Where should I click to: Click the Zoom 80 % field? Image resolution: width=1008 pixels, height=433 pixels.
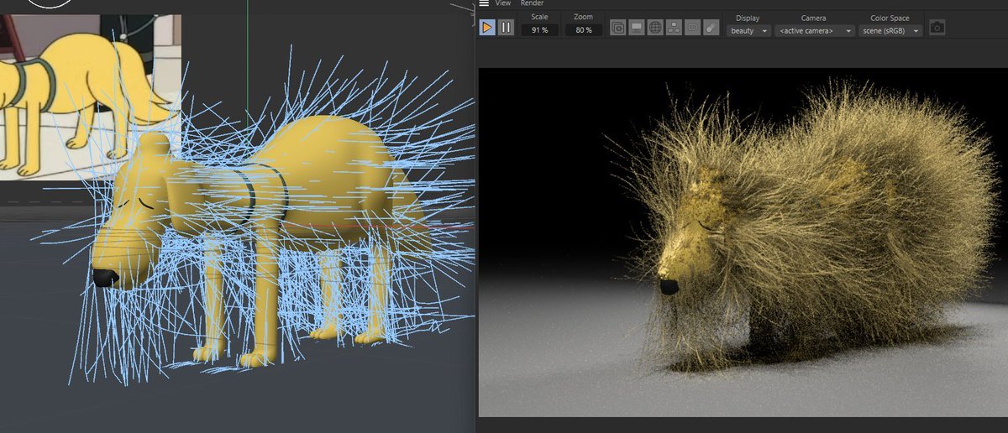pos(583,30)
